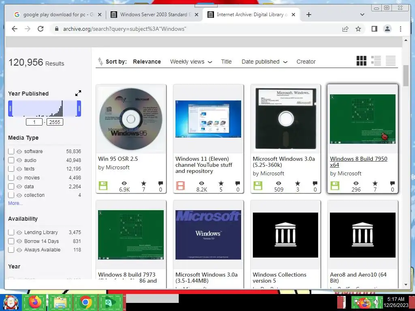Go back to previous page
The image size is (415, 311).
(x=15, y=29)
